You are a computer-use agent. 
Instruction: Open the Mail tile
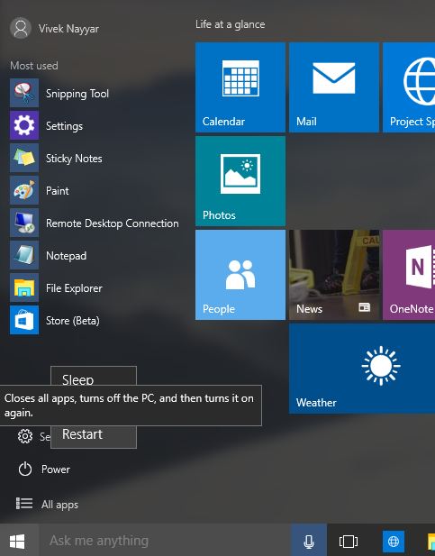[334, 87]
